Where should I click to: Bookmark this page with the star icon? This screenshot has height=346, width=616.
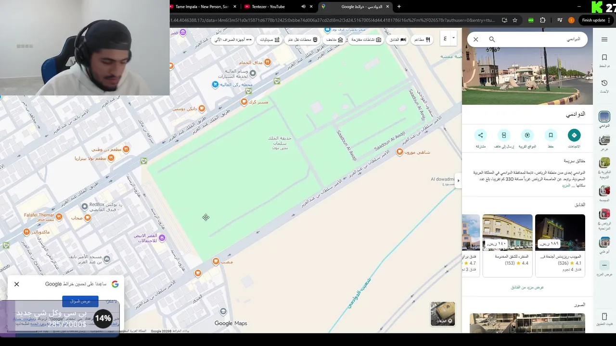tap(515, 20)
